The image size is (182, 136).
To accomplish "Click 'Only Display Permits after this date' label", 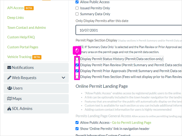I will pyautogui.click(x=102, y=21).
